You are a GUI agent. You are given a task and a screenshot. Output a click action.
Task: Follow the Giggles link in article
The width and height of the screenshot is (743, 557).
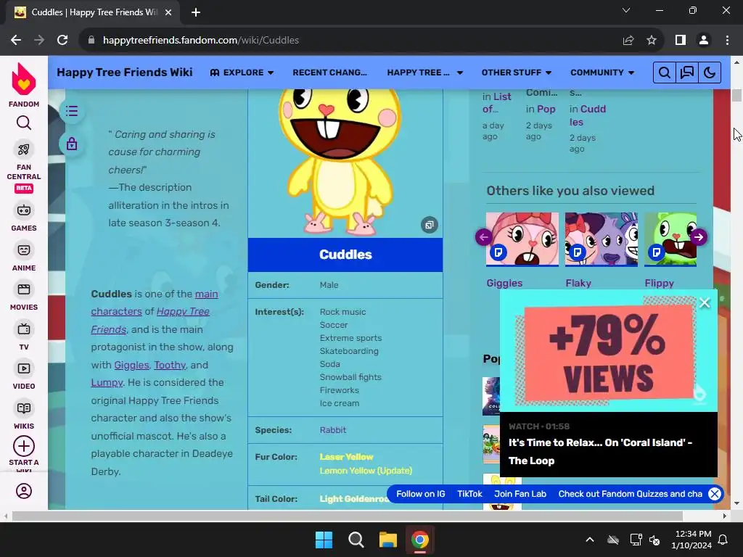tap(131, 366)
